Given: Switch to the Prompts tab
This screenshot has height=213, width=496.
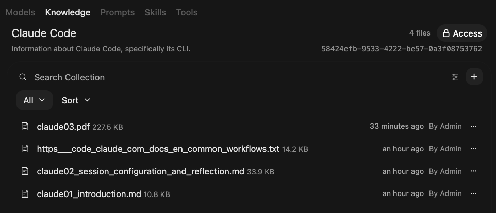Looking at the screenshot, I should pos(118,13).
